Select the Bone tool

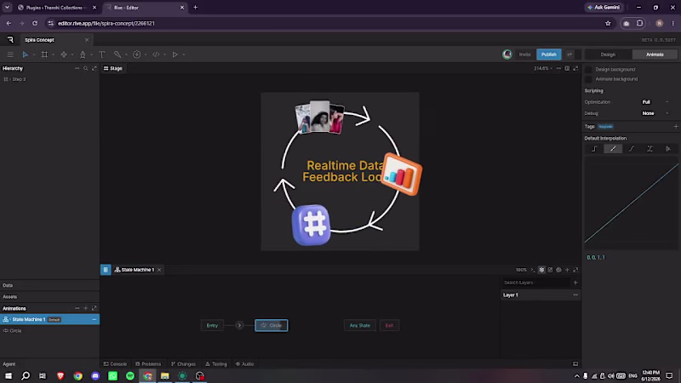click(117, 54)
